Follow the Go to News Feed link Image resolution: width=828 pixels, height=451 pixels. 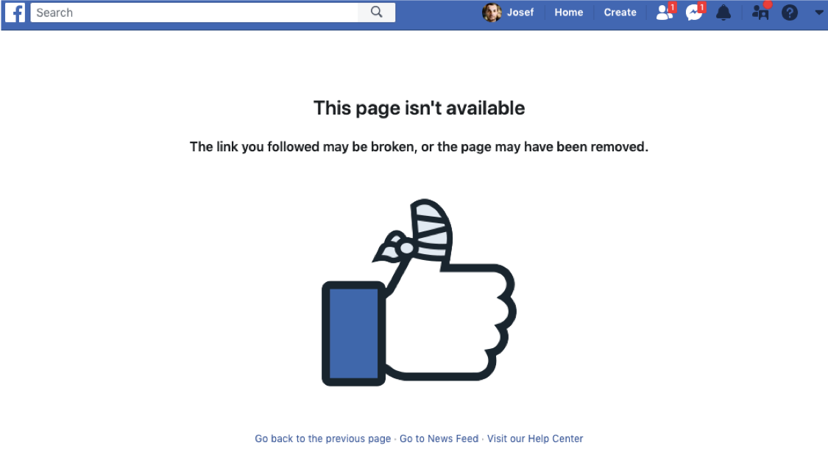coord(439,439)
